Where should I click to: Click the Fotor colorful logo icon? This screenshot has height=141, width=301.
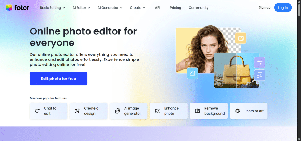point(9,8)
